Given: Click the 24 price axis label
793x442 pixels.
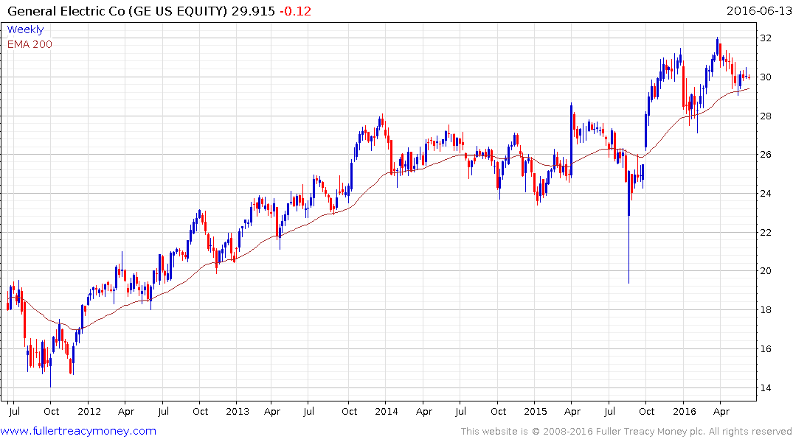Looking at the screenshot, I should point(765,194).
